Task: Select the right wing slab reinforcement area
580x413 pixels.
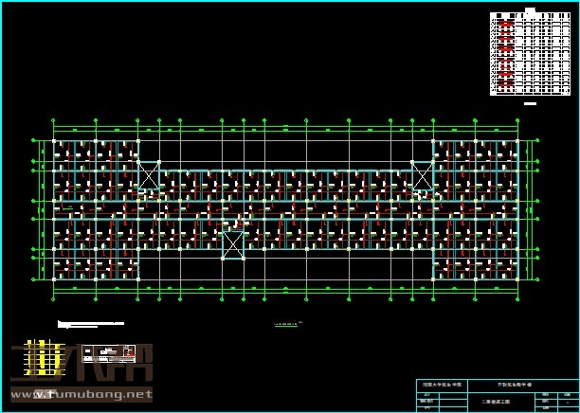Action: pos(476,209)
